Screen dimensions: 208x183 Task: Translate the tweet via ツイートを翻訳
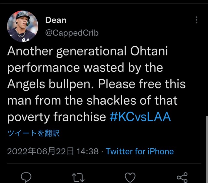33,133
